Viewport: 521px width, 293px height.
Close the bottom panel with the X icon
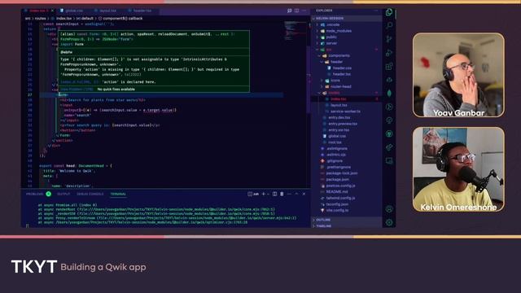point(304,194)
